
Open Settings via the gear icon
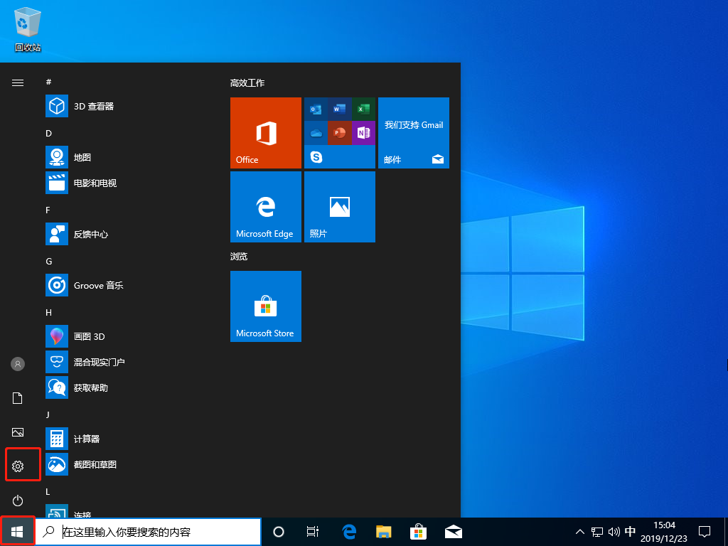tap(17, 464)
